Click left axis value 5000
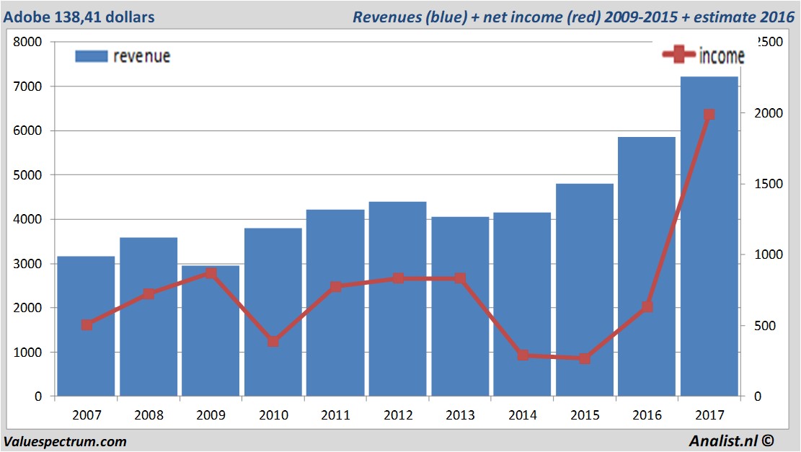This screenshot has width=801, height=452. (27, 175)
